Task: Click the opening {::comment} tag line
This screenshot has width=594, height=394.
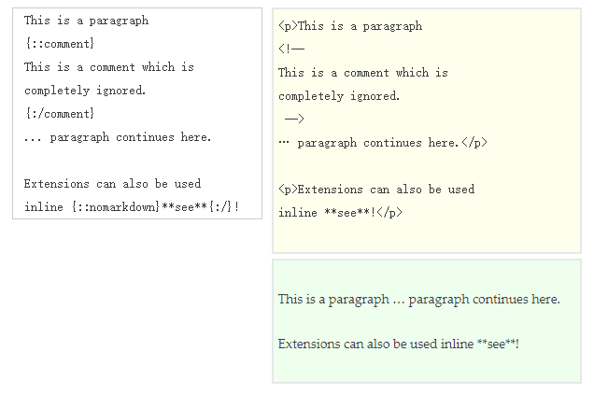Action: click(x=60, y=44)
